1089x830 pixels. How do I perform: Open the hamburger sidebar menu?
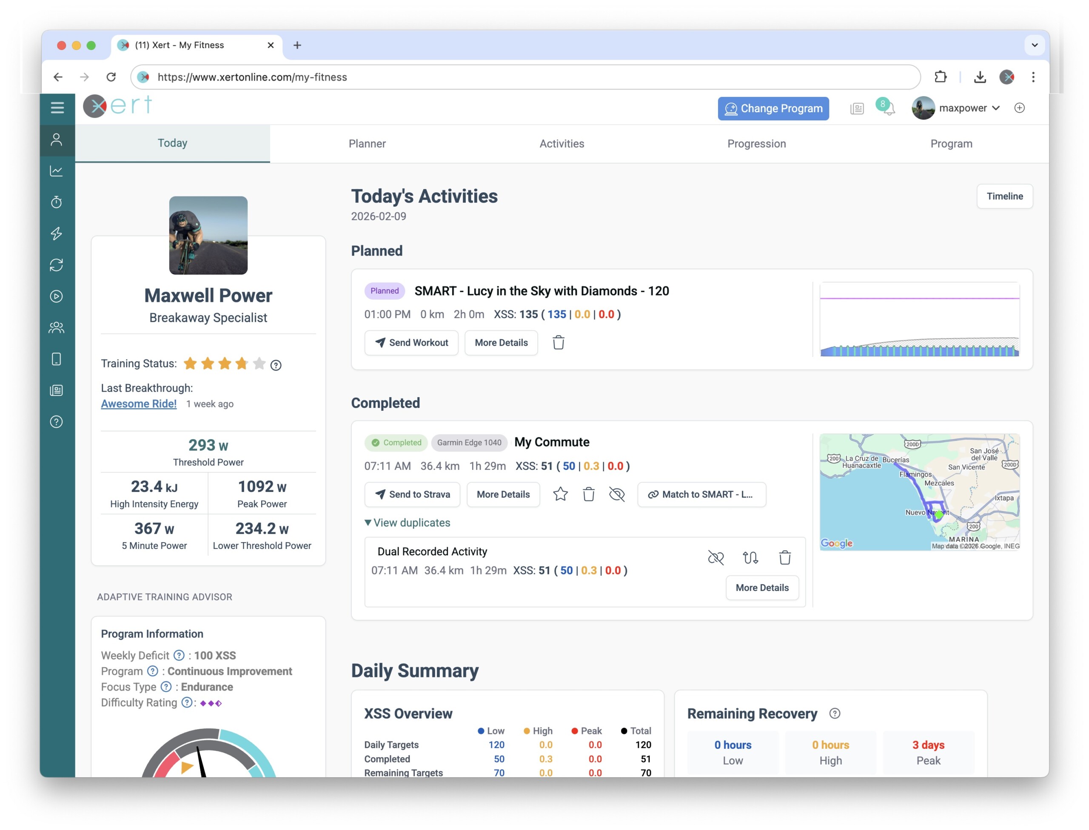tap(57, 107)
